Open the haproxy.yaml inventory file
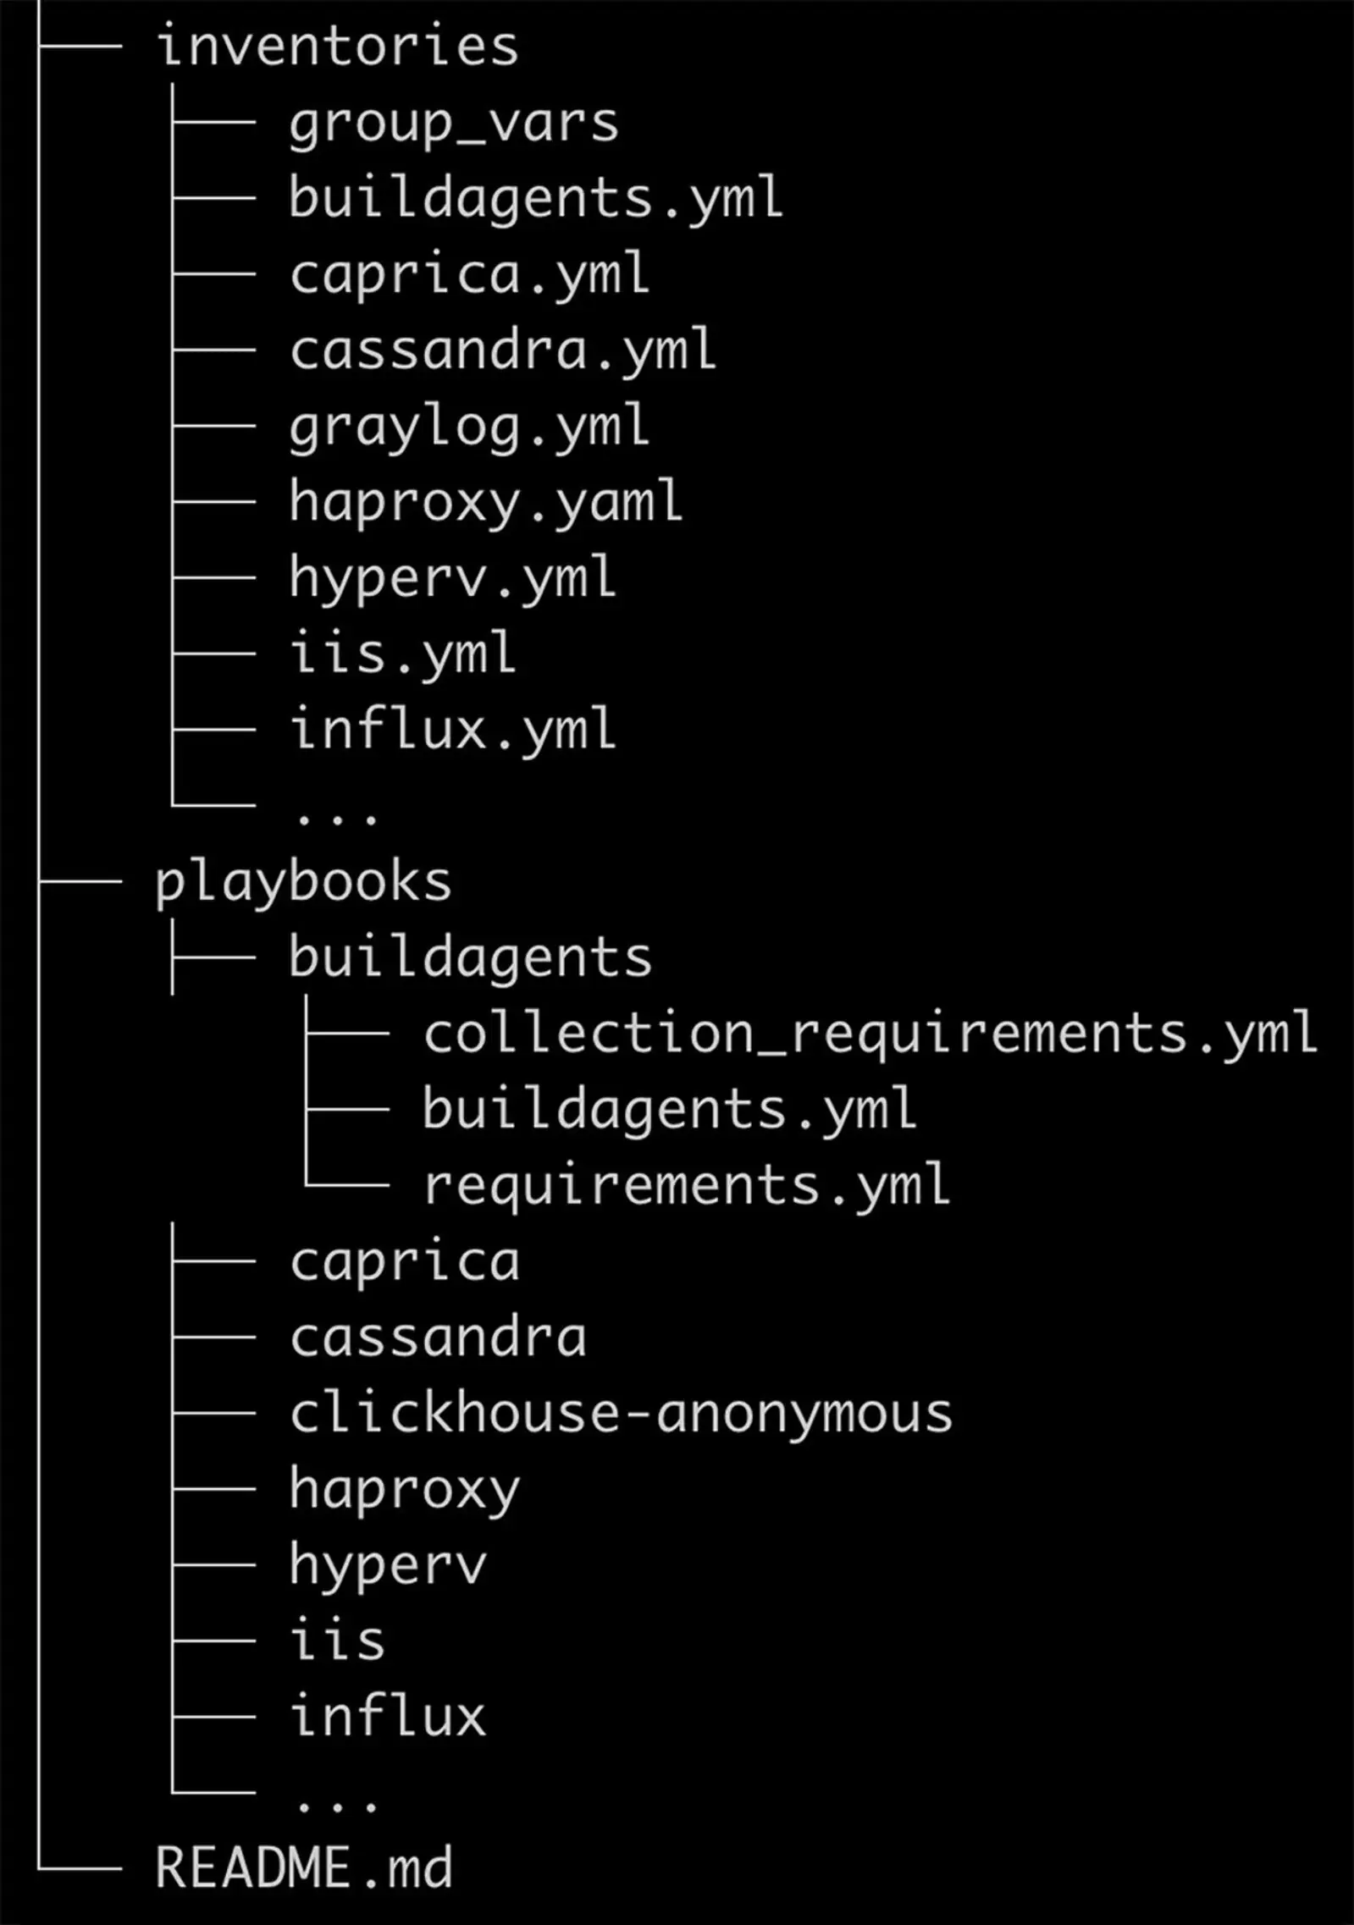This screenshot has width=1354, height=1925. (486, 502)
